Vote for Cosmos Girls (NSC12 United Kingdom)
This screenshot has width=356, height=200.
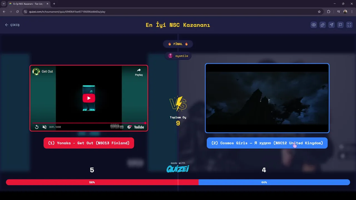(267, 143)
